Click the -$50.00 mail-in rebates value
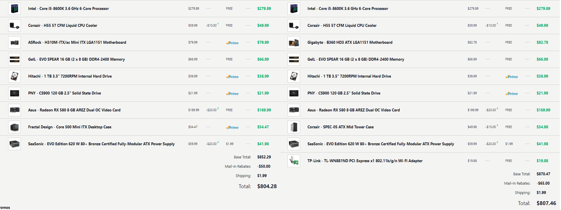 point(264,167)
